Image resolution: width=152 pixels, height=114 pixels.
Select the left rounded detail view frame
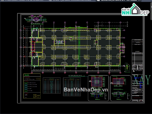pos(98,88)
